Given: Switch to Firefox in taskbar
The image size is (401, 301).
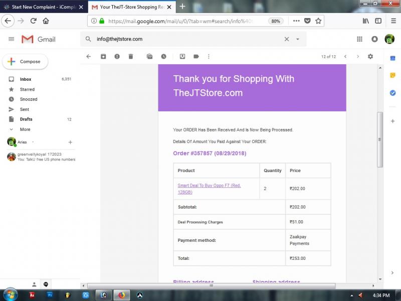Looking at the screenshot, I should tap(122, 295).
